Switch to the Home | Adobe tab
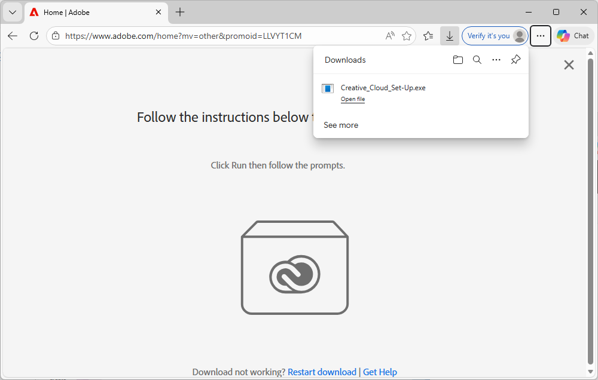This screenshot has width=598, height=380. click(x=84, y=11)
